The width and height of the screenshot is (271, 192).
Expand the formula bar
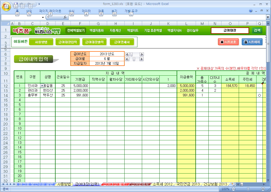click(x=268, y=17)
